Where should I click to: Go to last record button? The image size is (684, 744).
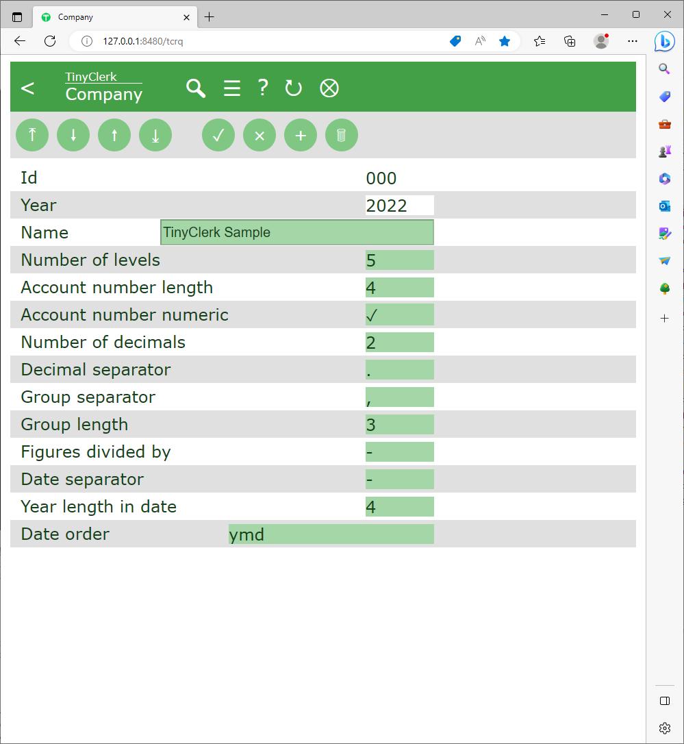tap(155, 135)
